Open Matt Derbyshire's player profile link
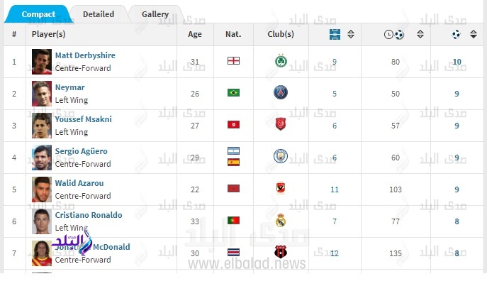Viewport: 487px width, 286px height. point(85,55)
